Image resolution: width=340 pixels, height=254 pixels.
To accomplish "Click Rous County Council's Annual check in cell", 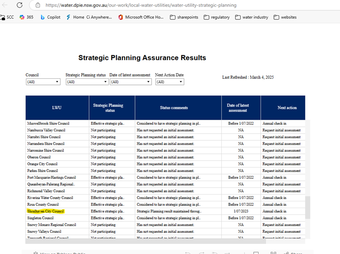I will coord(283,205).
